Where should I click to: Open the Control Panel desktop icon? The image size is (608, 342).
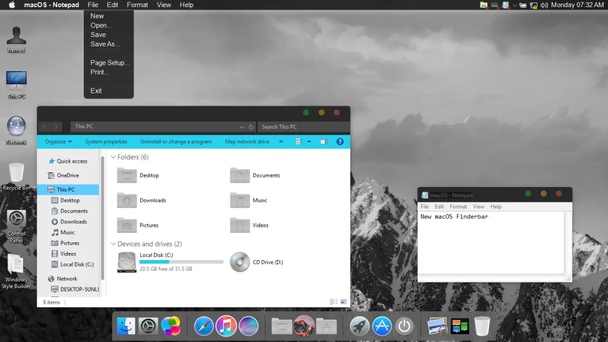[17, 220]
